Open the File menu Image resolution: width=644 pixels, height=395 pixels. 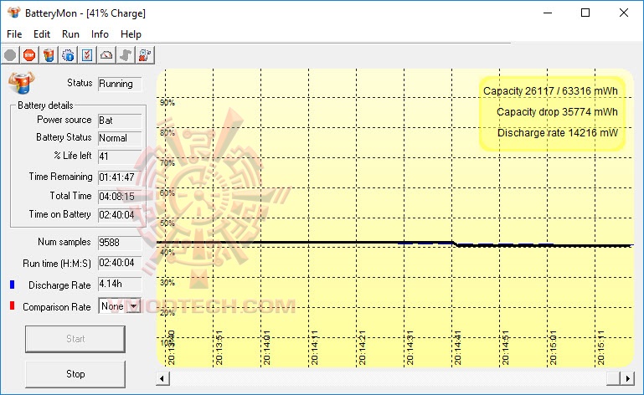click(x=14, y=34)
